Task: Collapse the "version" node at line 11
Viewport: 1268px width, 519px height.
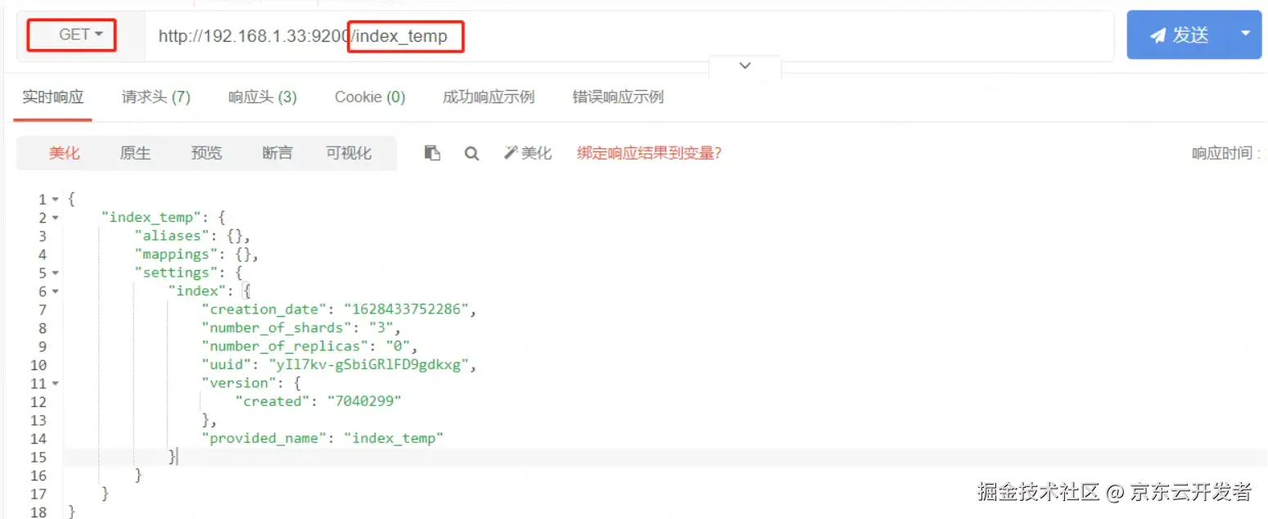Action: [55, 383]
